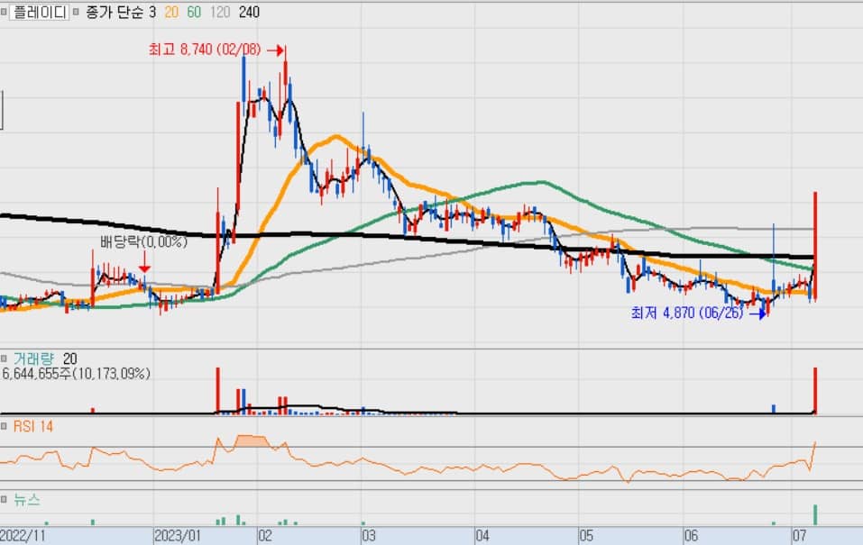The height and width of the screenshot is (545, 863).
Task: Click the square icon before 종가 단순
Action: pos(76,12)
